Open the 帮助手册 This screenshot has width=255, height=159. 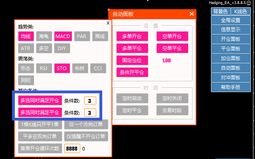tap(231, 87)
